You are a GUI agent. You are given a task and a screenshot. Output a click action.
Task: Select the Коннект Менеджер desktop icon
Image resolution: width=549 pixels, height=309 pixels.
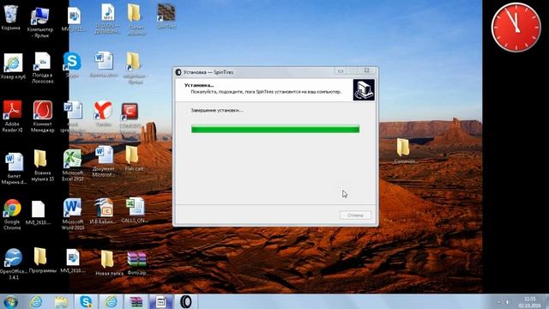[x=42, y=117]
